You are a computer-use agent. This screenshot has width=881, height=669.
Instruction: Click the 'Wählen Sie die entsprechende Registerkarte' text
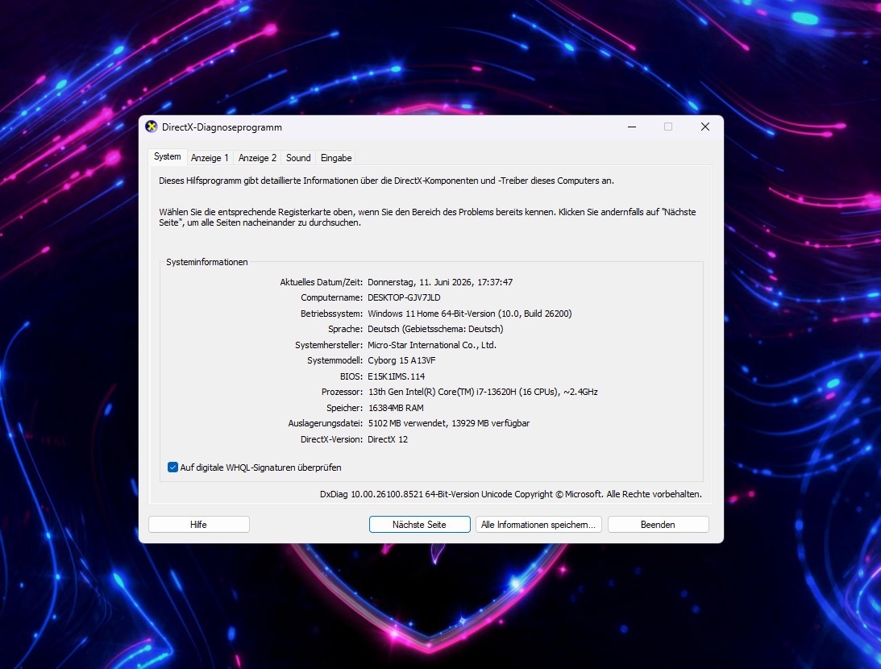(427, 218)
